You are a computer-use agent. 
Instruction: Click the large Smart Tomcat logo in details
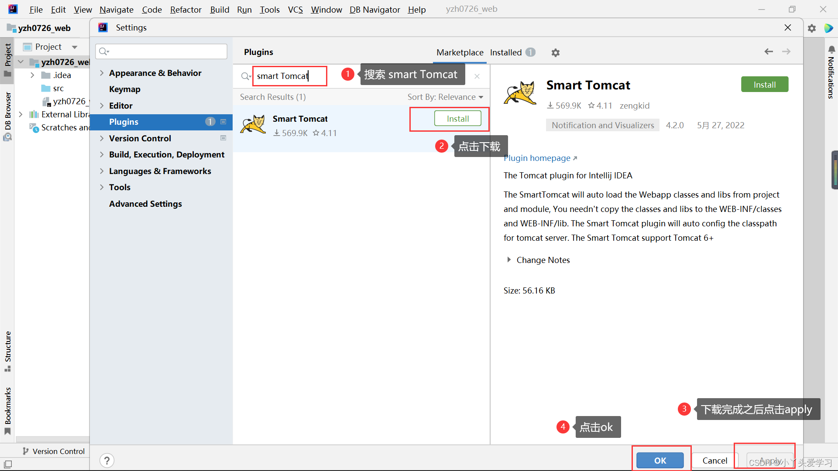520,92
